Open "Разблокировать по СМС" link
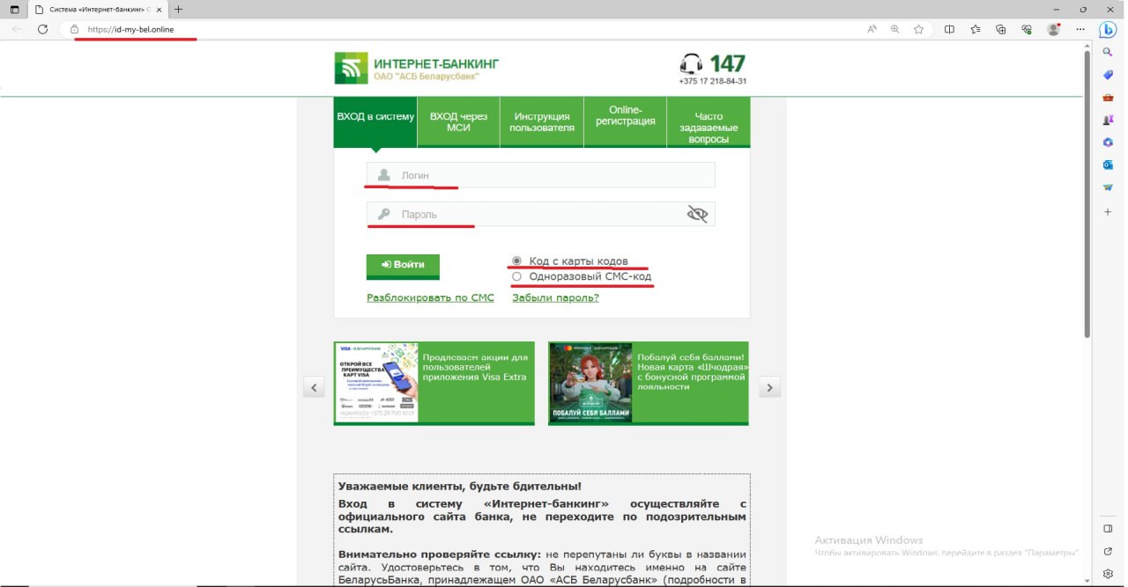Screen dimensions: 1128x587 [x=430, y=297]
